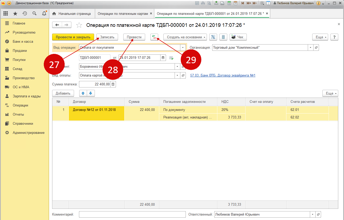This screenshot has height=220, width=344.
Task: Click the get link icon in title bar
Action: pos(216,3)
